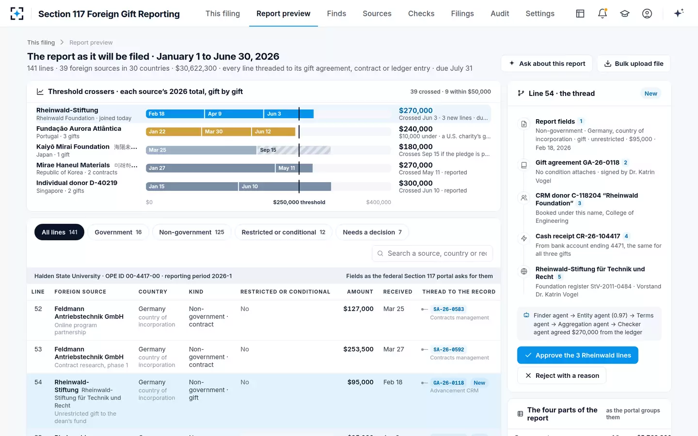The image size is (698, 436).
Task: Switch to the This filing tab
Action: pos(222,14)
